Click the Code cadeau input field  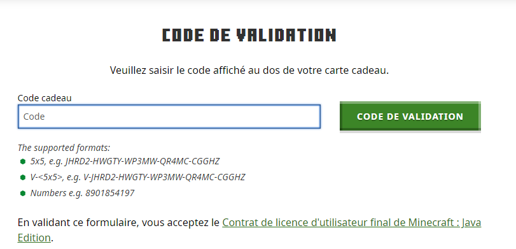pyautogui.click(x=169, y=117)
